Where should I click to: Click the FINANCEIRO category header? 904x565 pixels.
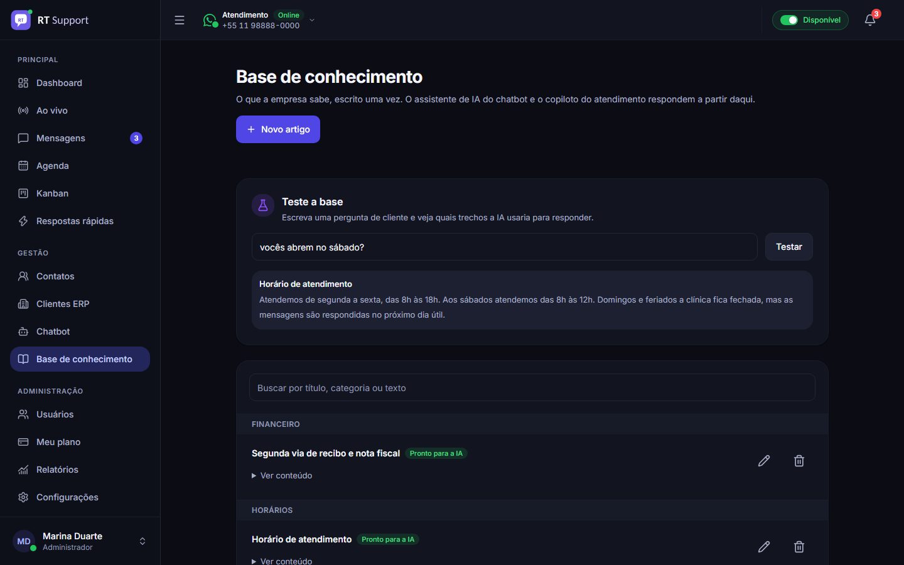click(532, 424)
